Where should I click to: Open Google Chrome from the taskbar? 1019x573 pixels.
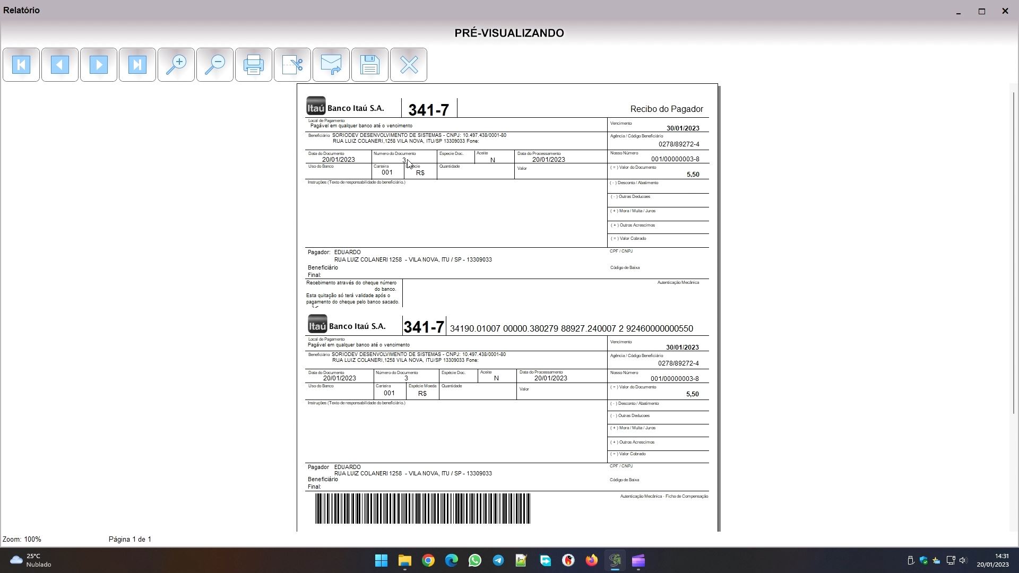(428, 561)
